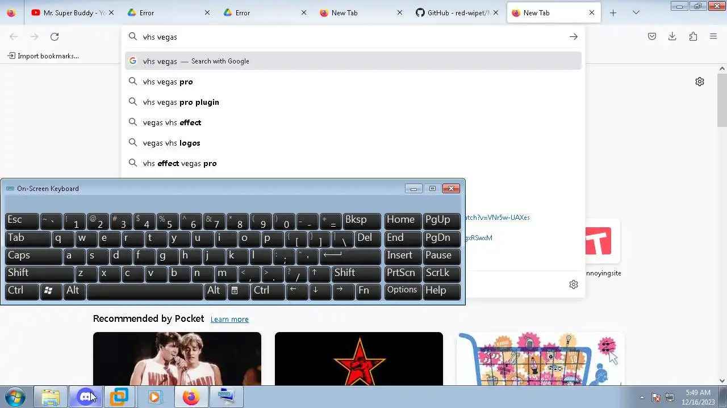Click the right arrow key on keyboard
727x408 pixels.
[343, 291]
